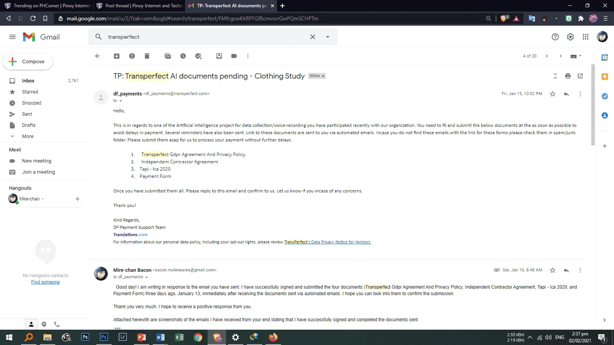Move conversation to another folder
Viewport: 614px width, 345px height.
[219, 56]
